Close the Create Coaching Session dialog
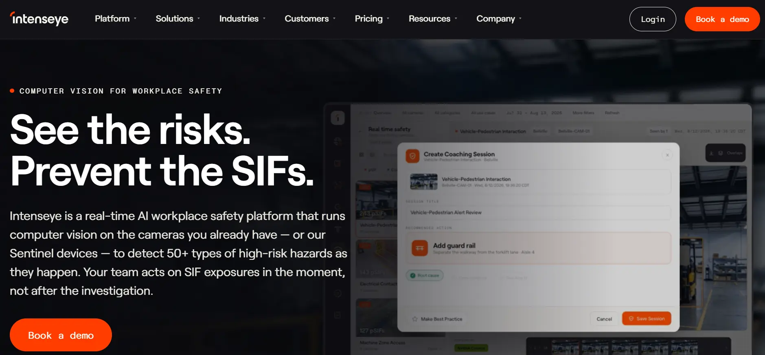The width and height of the screenshot is (765, 355). coord(667,155)
